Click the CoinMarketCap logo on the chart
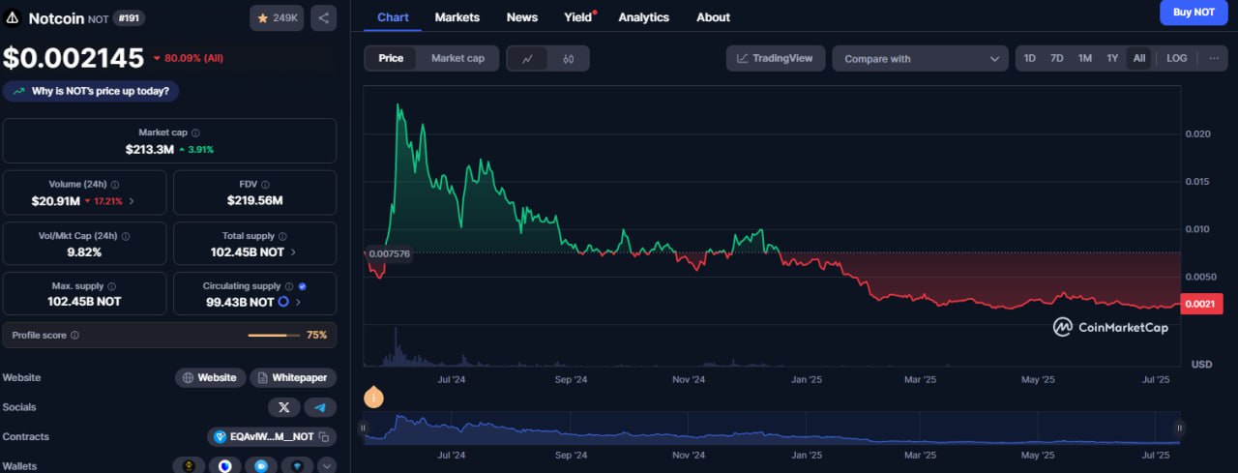 point(1110,327)
